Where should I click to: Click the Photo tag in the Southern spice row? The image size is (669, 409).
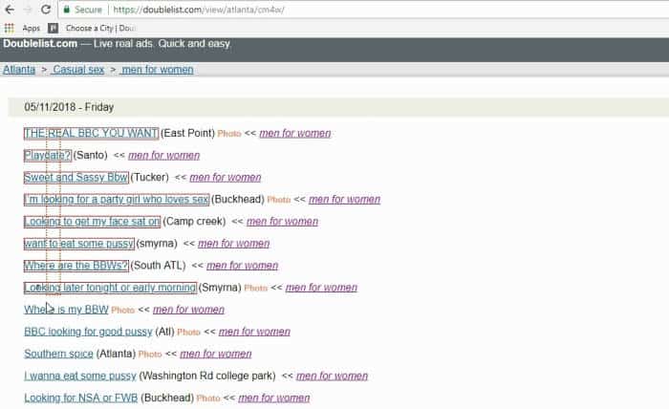[150, 354]
